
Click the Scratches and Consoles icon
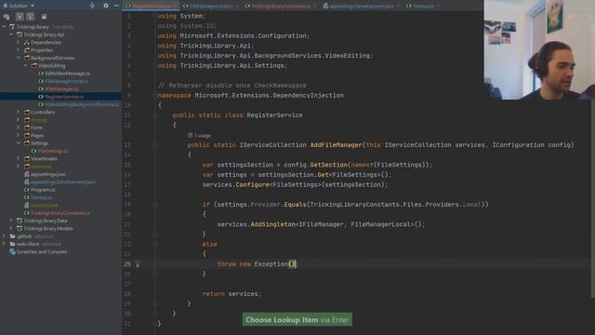[x=12, y=252]
